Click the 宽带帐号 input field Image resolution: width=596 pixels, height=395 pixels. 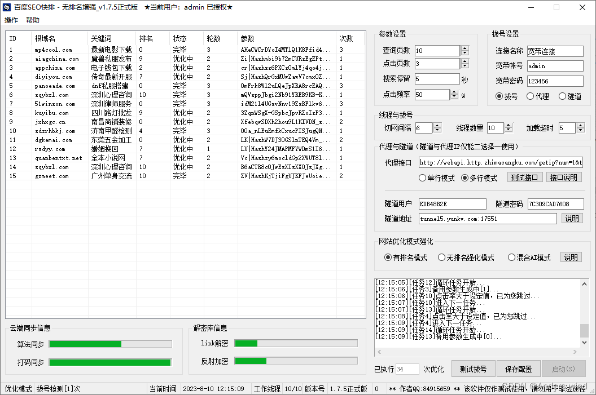(x=555, y=66)
